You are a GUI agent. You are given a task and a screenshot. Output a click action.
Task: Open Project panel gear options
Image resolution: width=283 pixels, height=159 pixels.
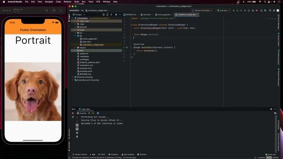116,15
